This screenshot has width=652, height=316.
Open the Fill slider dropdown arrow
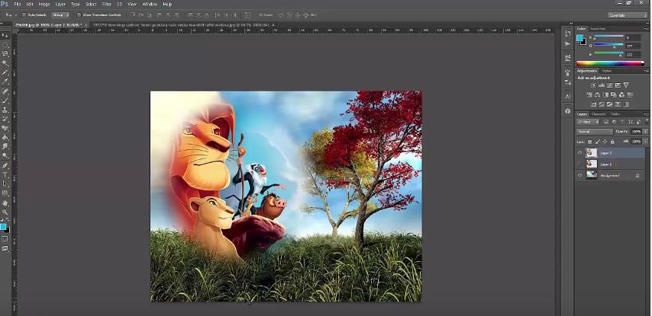pos(645,142)
